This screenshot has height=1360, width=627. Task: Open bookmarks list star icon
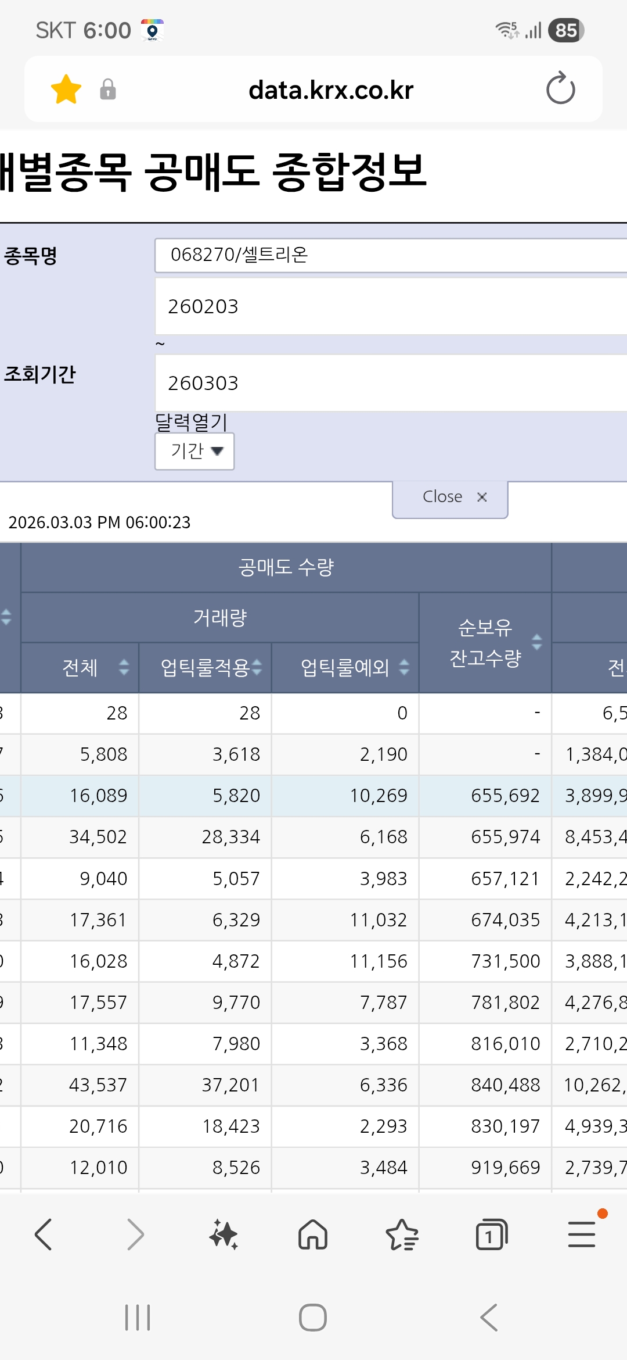pyautogui.click(x=402, y=1234)
